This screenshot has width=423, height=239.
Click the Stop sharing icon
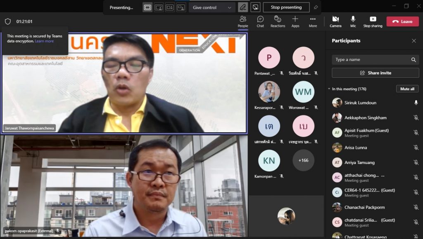pos(373,21)
